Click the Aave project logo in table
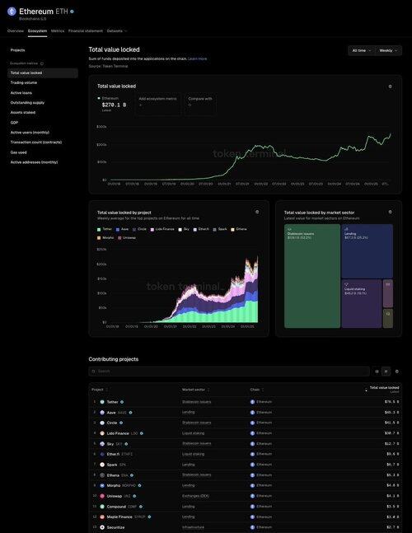Viewport: 412px width, 533px height. 102,413
